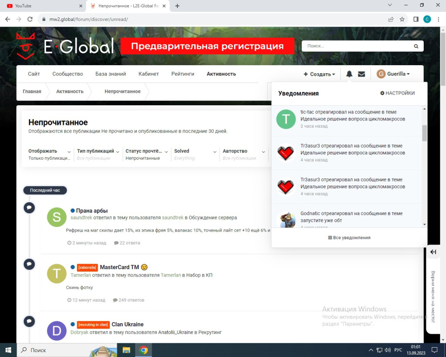Open messages via the envelope icon
Screen dimensions: 446x357
click(x=361, y=74)
